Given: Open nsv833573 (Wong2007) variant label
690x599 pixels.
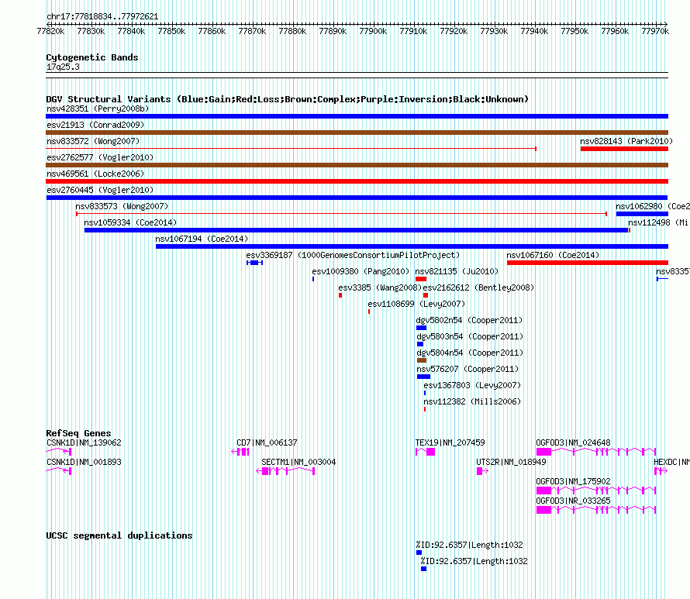Looking at the screenshot, I should point(122,206).
